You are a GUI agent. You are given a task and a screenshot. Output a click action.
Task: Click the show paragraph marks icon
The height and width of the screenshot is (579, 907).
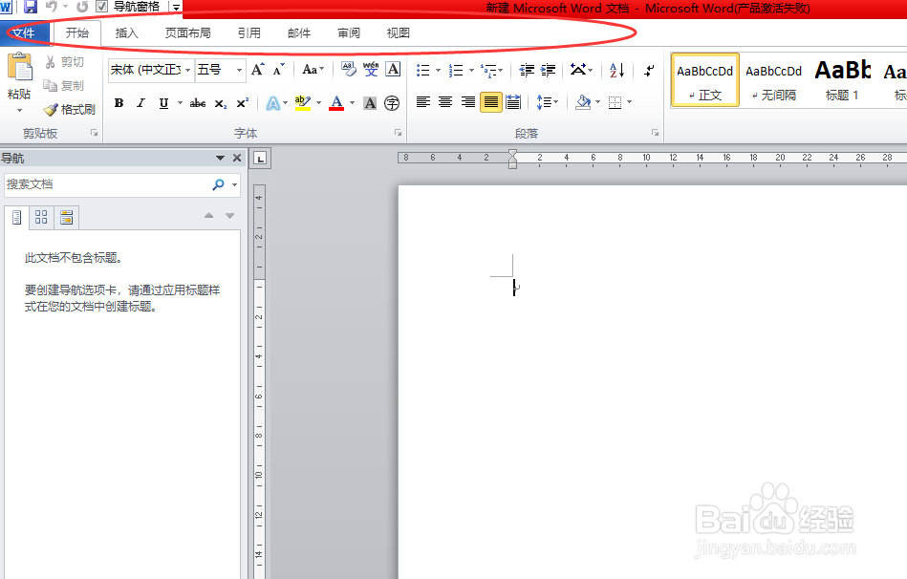pos(649,71)
